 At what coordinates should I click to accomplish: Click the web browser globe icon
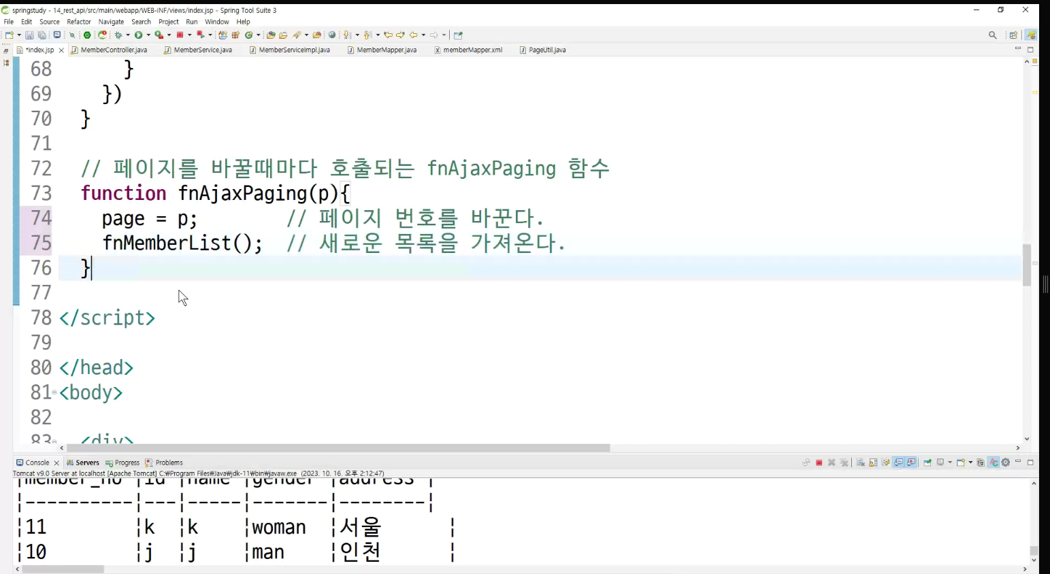[x=332, y=35]
